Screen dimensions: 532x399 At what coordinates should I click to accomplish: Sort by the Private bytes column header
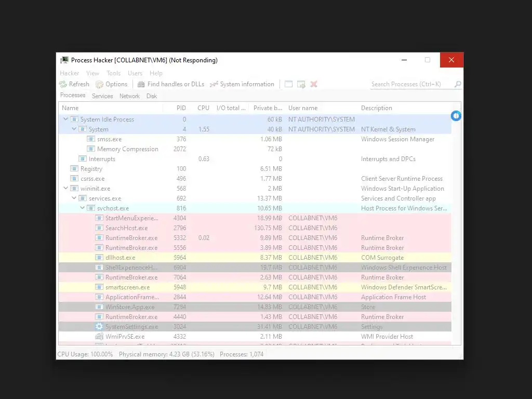[x=268, y=108]
